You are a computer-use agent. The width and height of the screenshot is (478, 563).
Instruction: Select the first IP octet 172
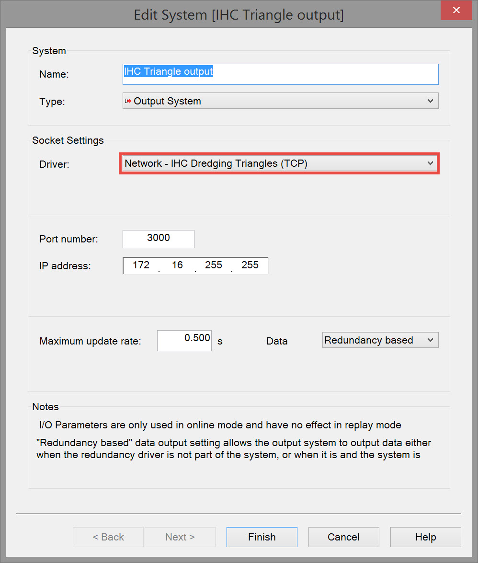[x=141, y=265]
